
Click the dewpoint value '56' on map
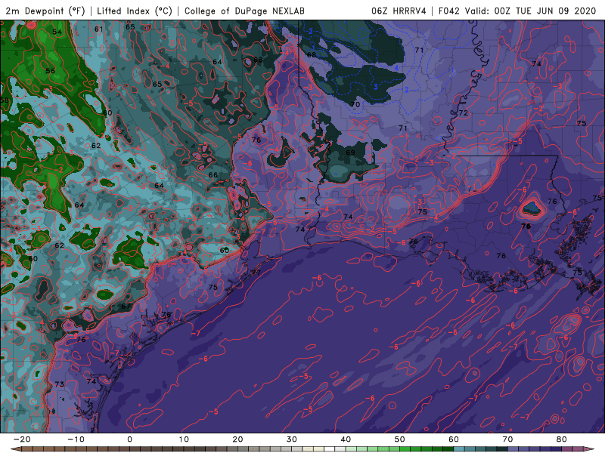50,71
